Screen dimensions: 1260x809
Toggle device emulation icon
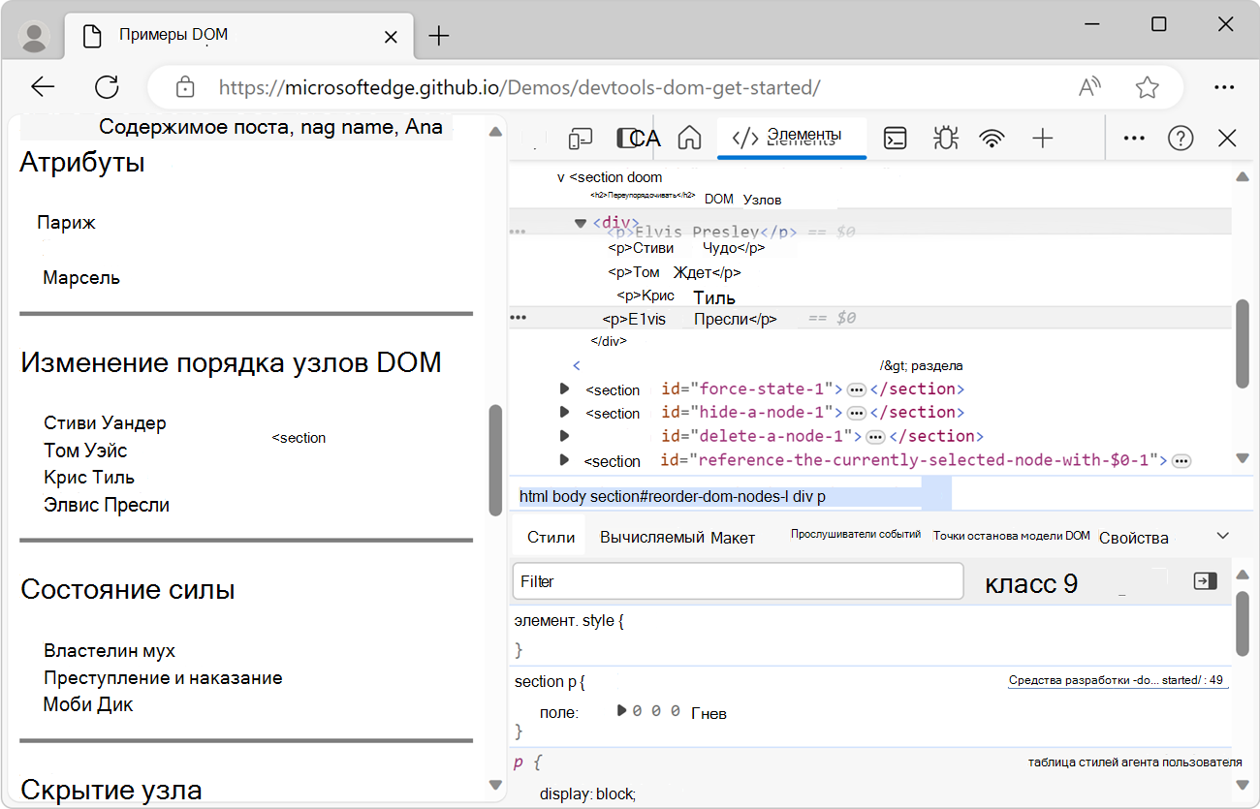click(x=580, y=139)
